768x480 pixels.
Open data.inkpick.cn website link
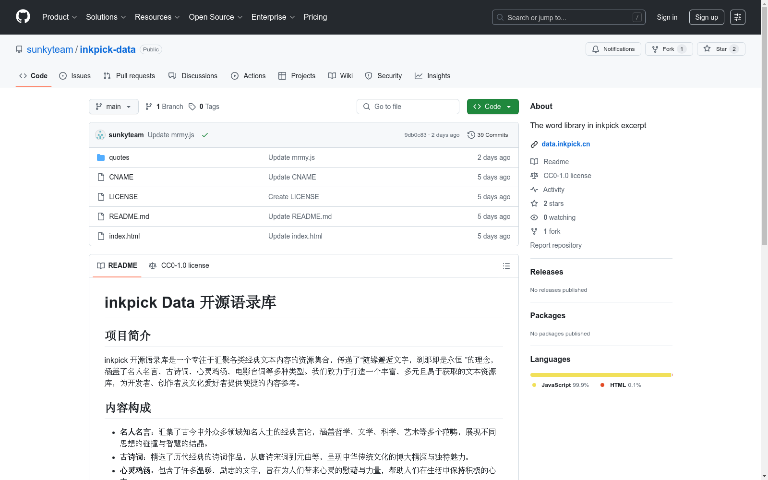click(566, 144)
